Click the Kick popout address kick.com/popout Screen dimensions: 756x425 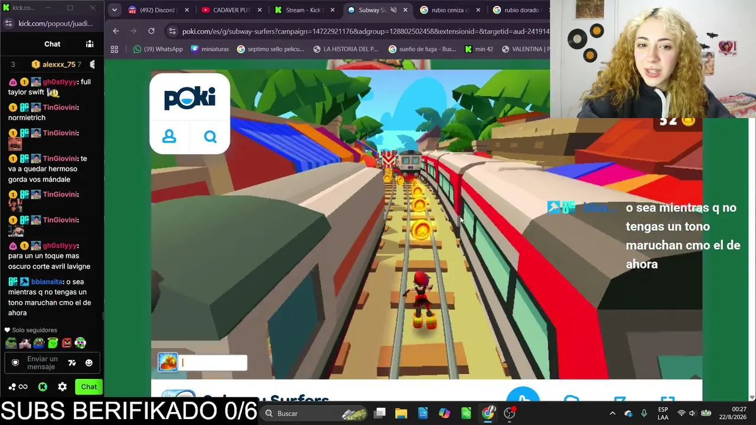tap(56, 23)
